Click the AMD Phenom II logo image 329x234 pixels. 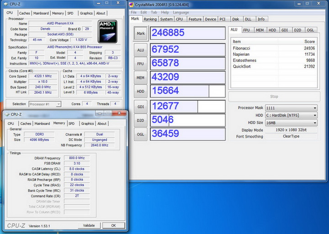pyautogui.click(x=107, y=32)
